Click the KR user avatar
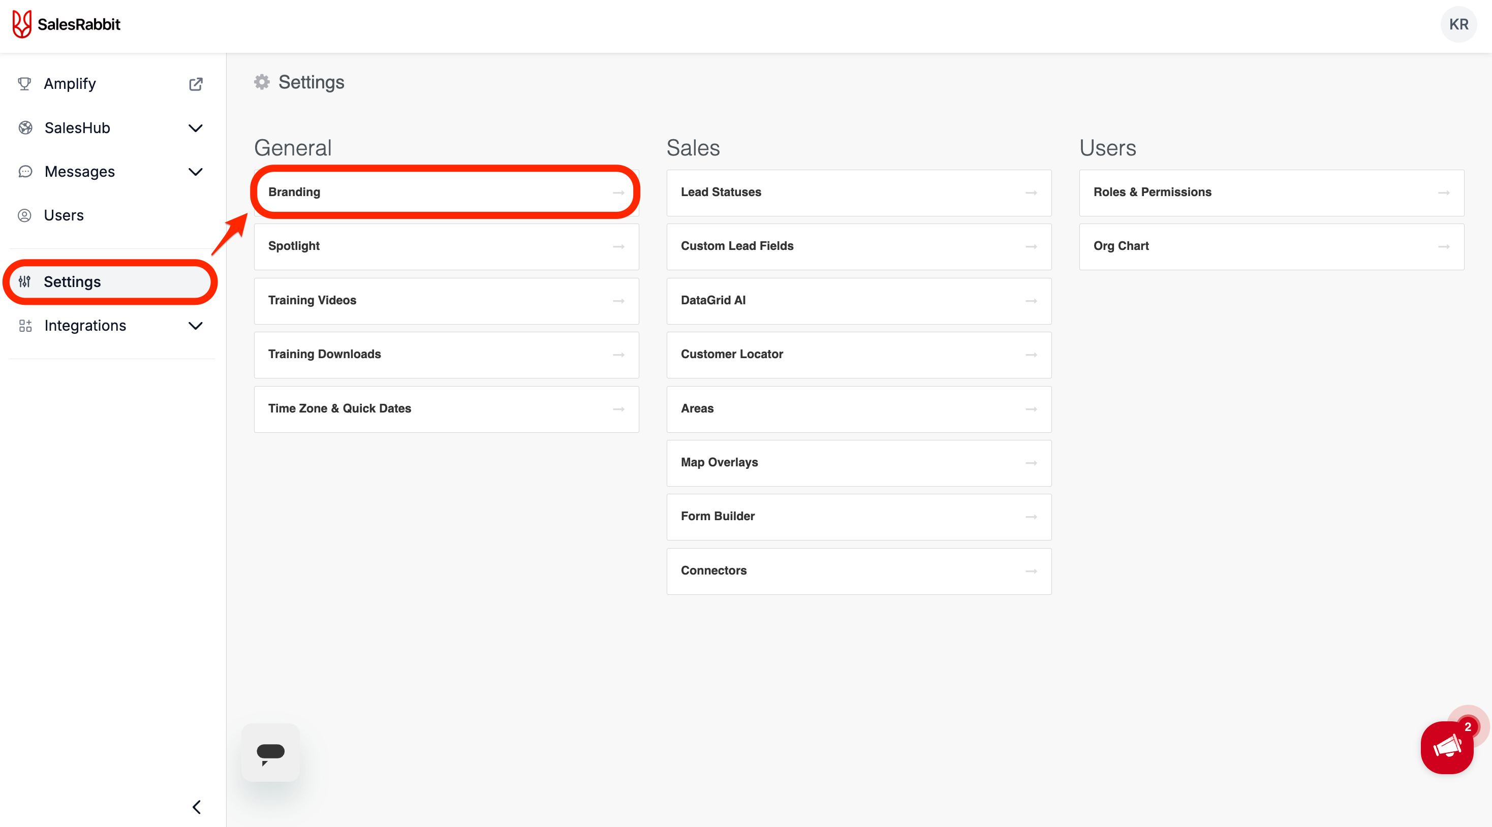Viewport: 1492px width, 827px height. (1458, 24)
